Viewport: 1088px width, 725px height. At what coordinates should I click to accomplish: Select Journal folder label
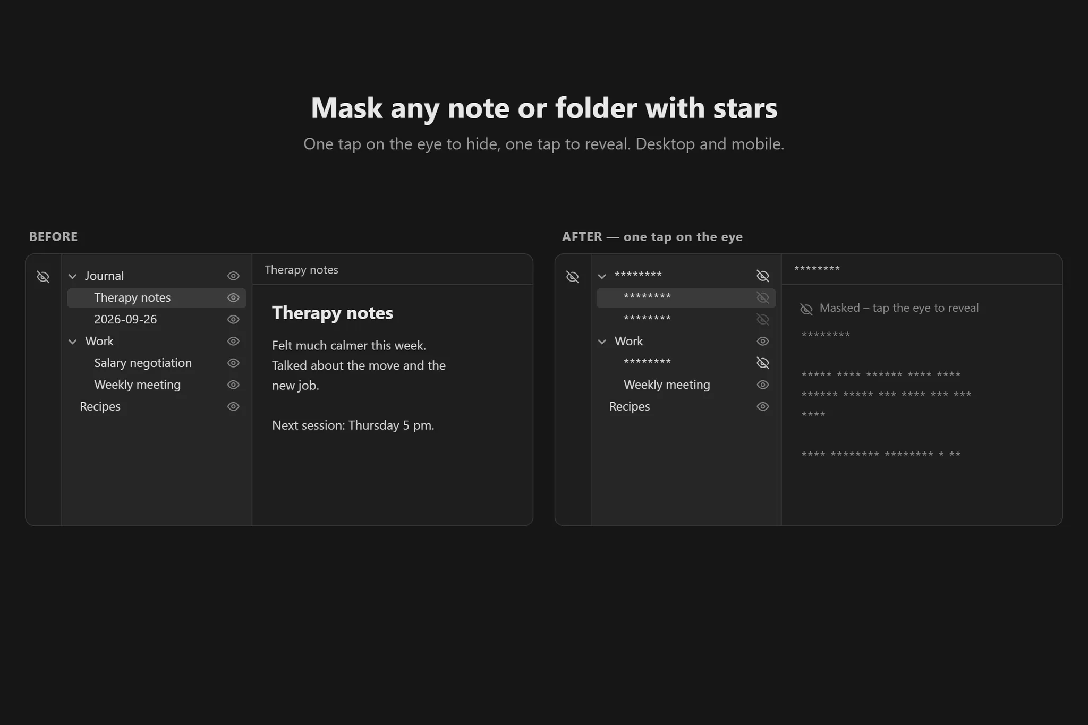pos(104,276)
